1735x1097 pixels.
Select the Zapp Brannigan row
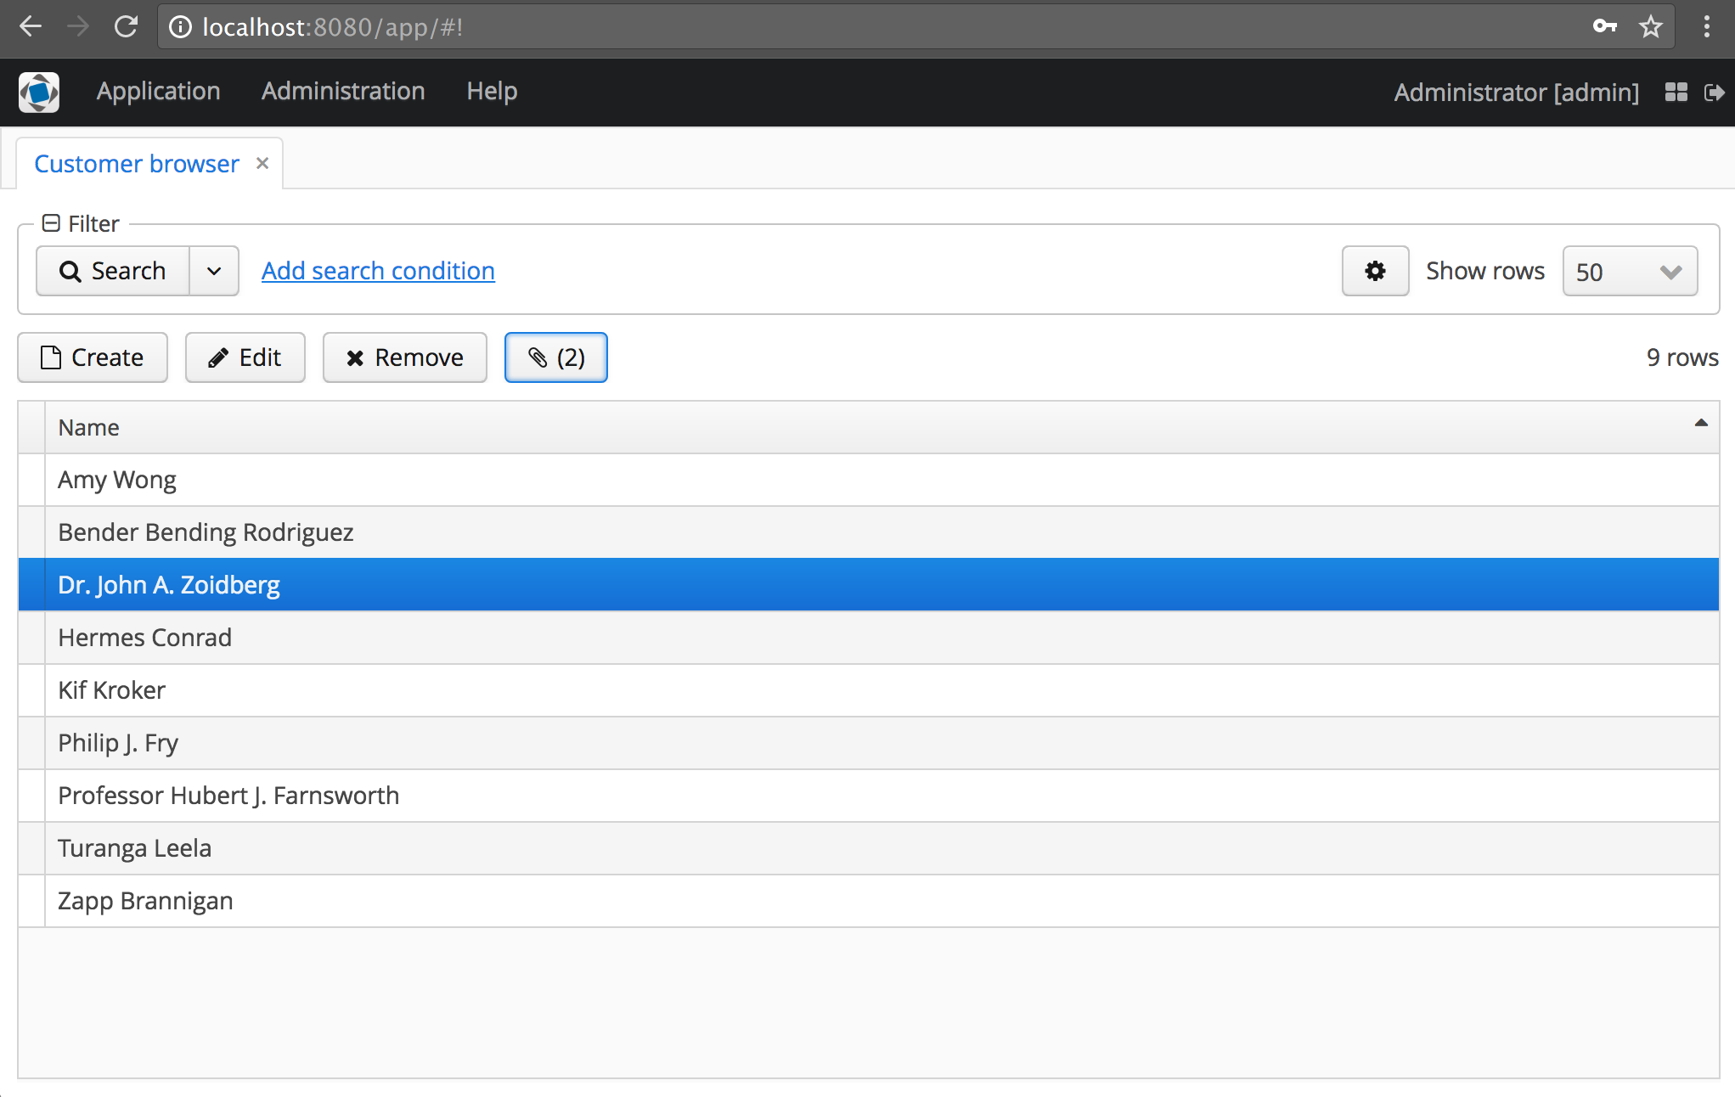point(869,901)
